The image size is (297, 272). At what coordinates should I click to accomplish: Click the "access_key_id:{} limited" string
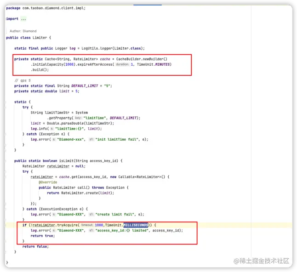[x=122, y=231]
